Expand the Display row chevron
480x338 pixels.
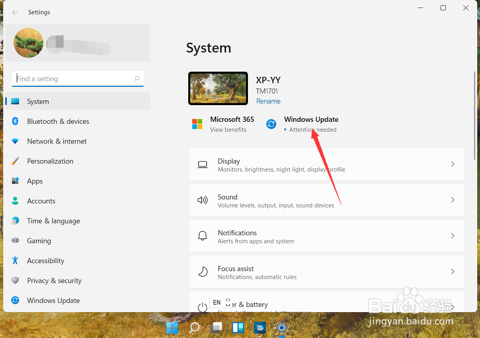tap(453, 164)
